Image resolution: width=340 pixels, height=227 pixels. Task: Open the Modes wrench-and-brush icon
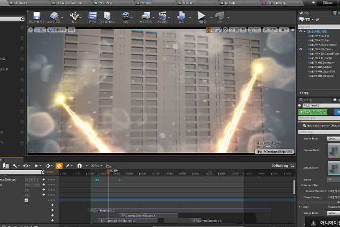(x=74, y=16)
